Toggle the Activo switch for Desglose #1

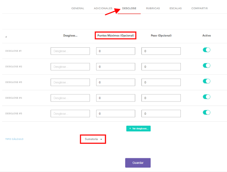coord(207,50)
